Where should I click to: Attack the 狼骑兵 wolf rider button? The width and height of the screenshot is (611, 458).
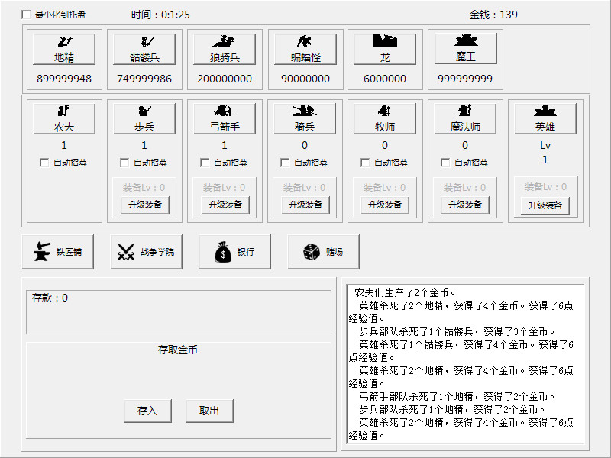pos(225,49)
